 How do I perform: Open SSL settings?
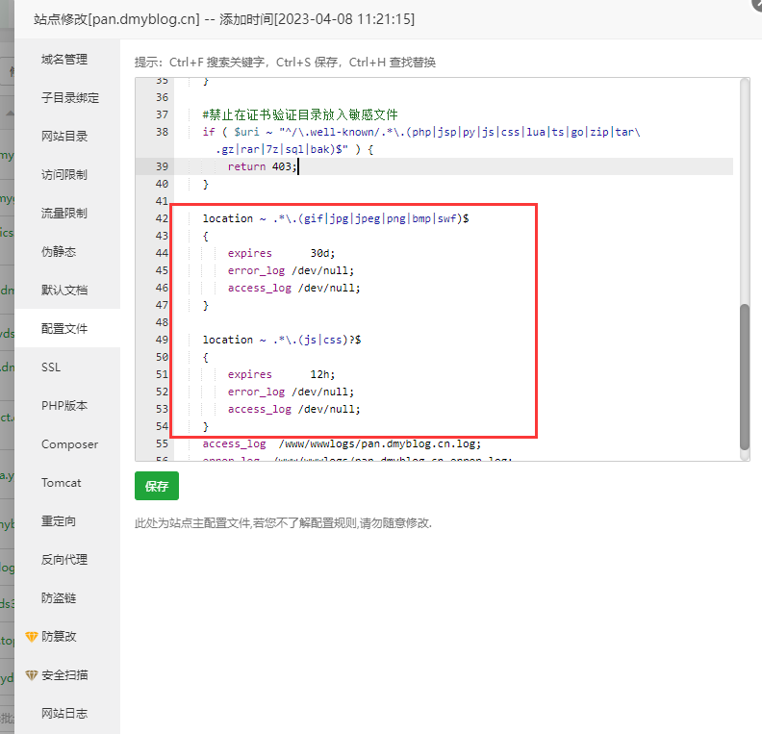(51, 367)
